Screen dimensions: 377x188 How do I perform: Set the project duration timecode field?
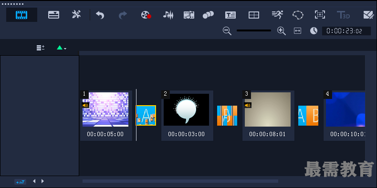[x=346, y=31]
